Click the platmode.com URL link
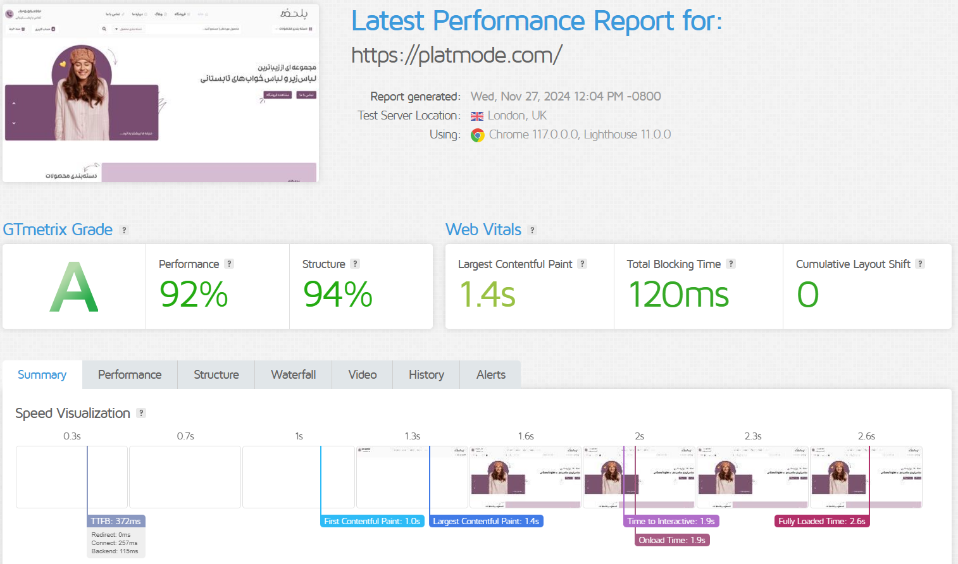The width and height of the screenshot is (958, 564). 456,56
